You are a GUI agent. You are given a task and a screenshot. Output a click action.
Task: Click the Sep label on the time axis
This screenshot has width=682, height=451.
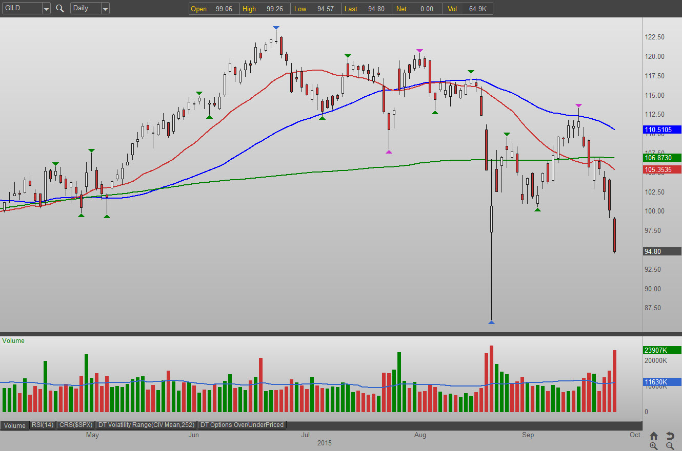(528, 435)
